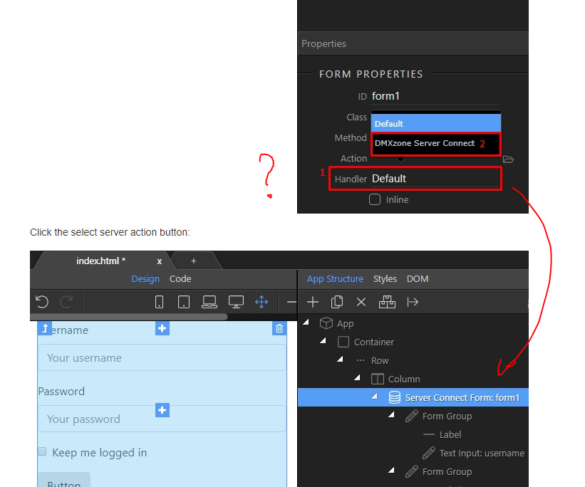The height and width of the screenshot is (487, 585).
Task: Toggle the Inline checkbox
Action: click(375, 199)
